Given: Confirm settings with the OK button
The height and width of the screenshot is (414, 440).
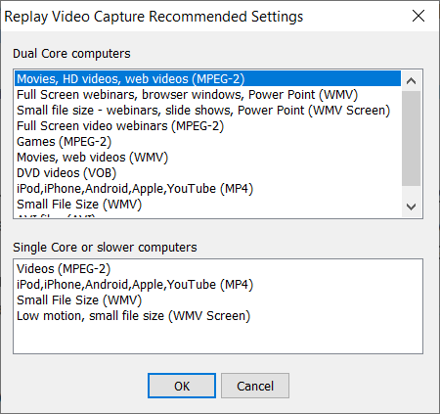Looking at the screenshot, I should pyautogui.click(x=182, y=386).
